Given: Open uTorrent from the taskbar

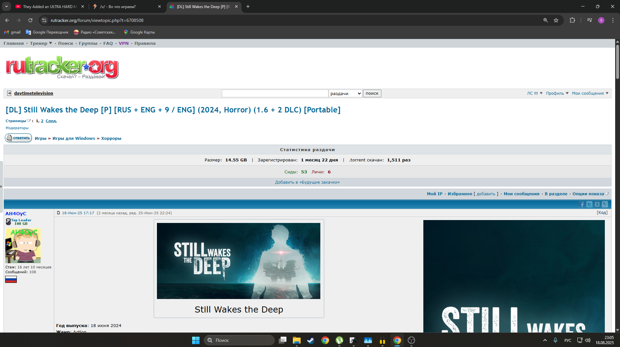Looking at the screenshot, I should 339,340.
